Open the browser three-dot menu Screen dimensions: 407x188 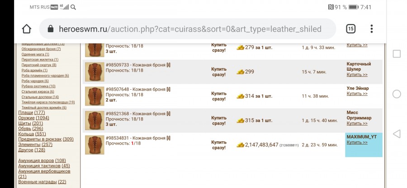pyautogui.click(x=371, y=29)
